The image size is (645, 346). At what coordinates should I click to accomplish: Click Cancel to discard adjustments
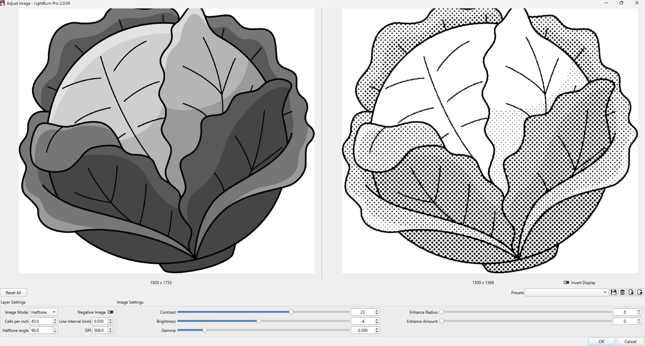click(630, 341)
